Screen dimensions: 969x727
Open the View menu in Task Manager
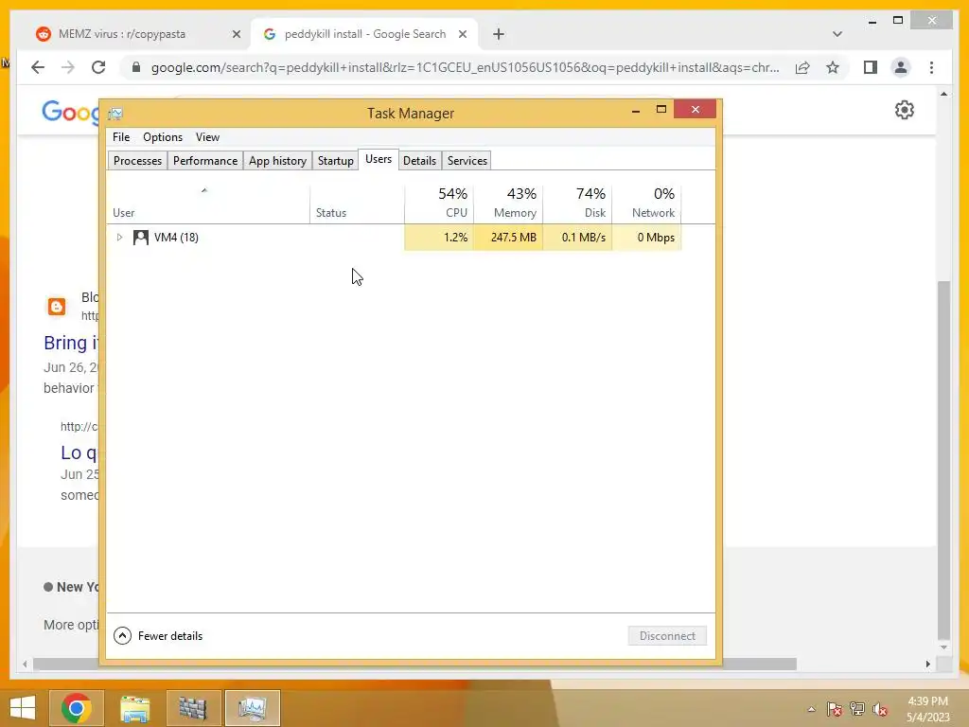[207, 137]
